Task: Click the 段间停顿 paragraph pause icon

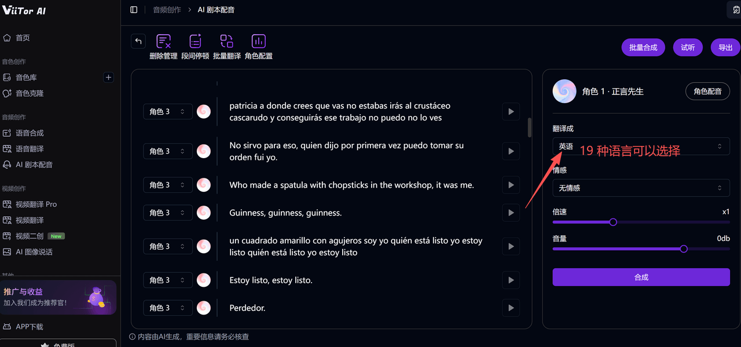Action: tap(195, 42)
